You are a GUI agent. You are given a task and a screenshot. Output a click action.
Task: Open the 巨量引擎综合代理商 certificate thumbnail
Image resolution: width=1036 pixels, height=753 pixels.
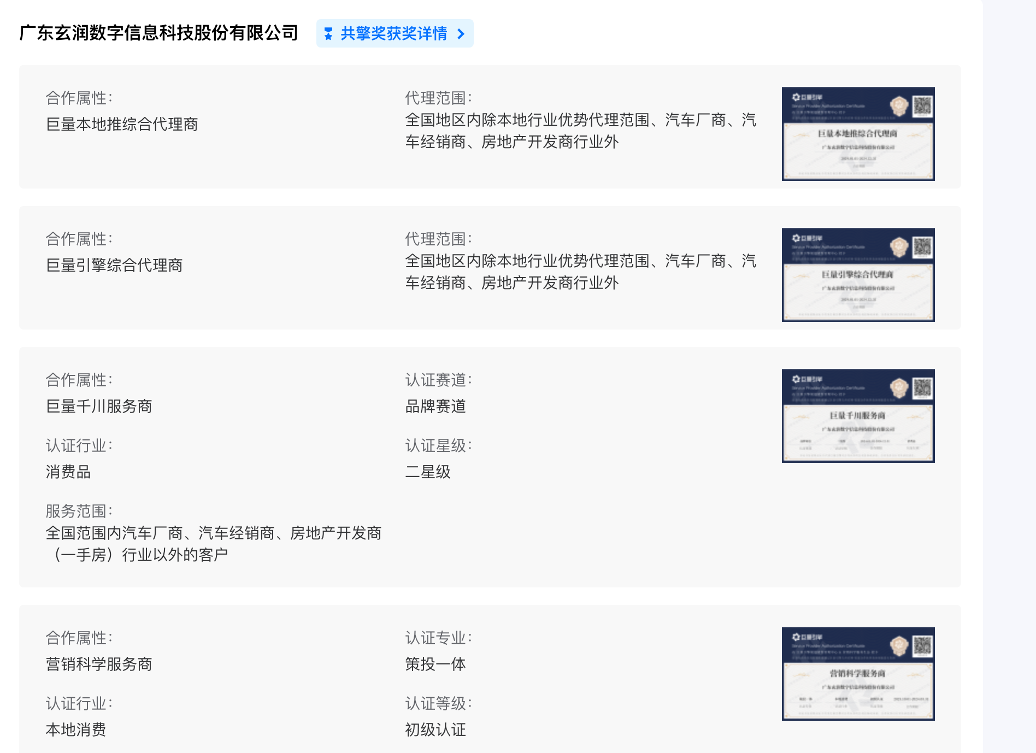(858, 275)
